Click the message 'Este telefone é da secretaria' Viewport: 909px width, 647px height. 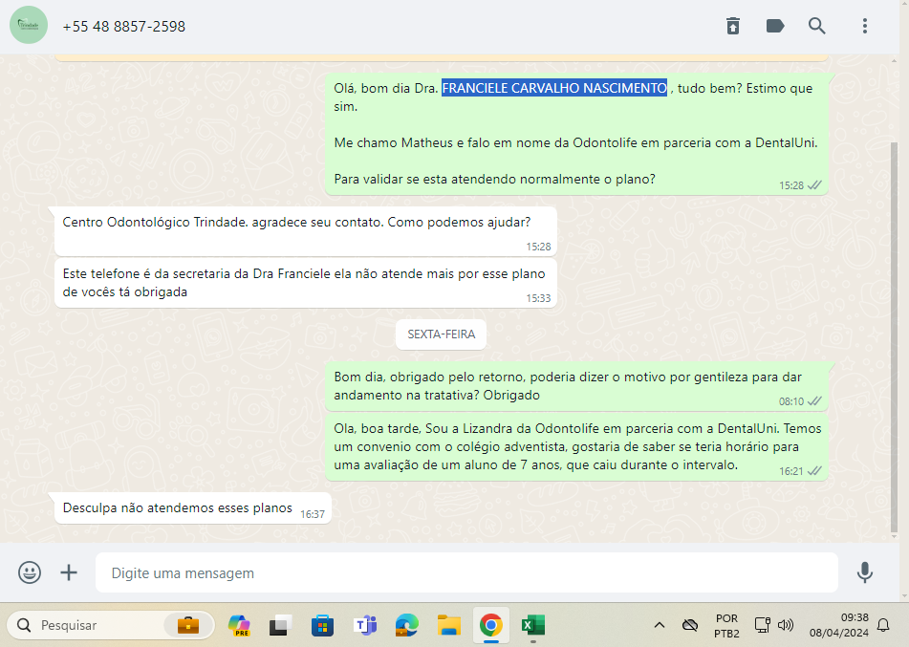[306, 283]
